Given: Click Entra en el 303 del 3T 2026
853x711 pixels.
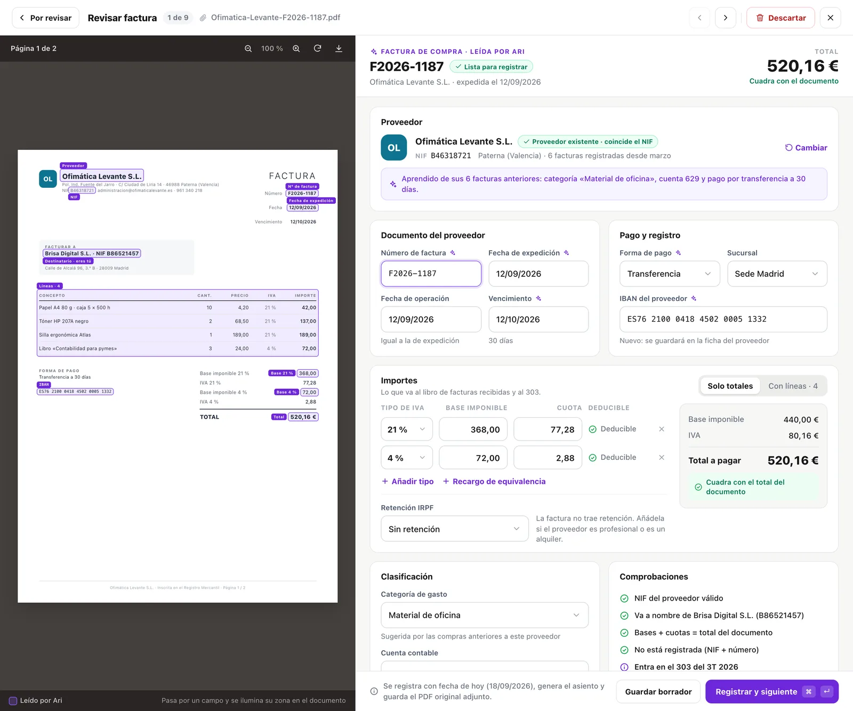Looking at the screenshot, I should click(679, 667).
